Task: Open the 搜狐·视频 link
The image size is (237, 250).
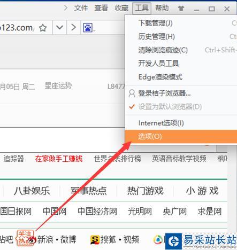Action: (x=120, y=239)
